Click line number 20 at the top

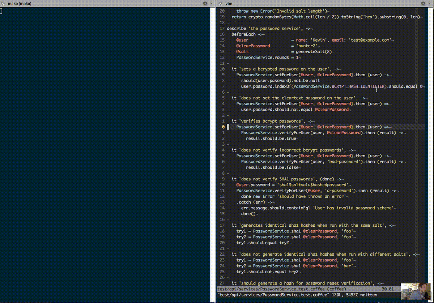pyautogui.click(x=223, y=11)
